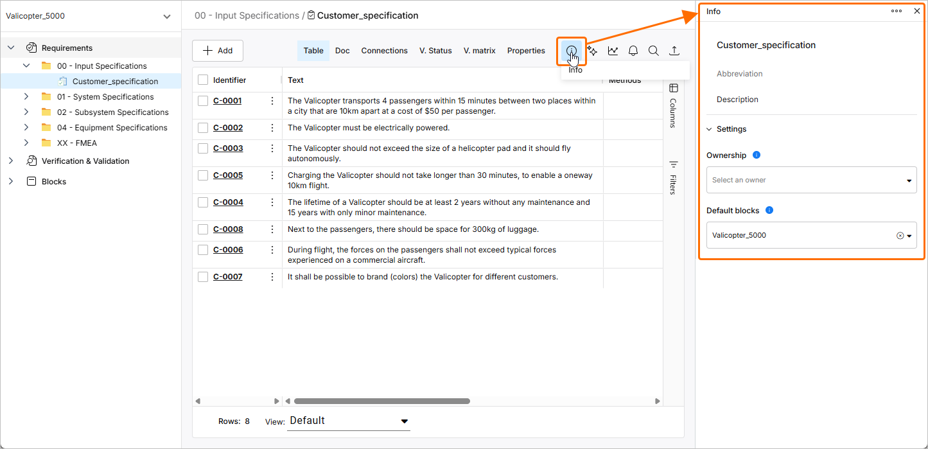
Task: Clear Valicopter_5000 default block
Action: (x=900, y=236)
